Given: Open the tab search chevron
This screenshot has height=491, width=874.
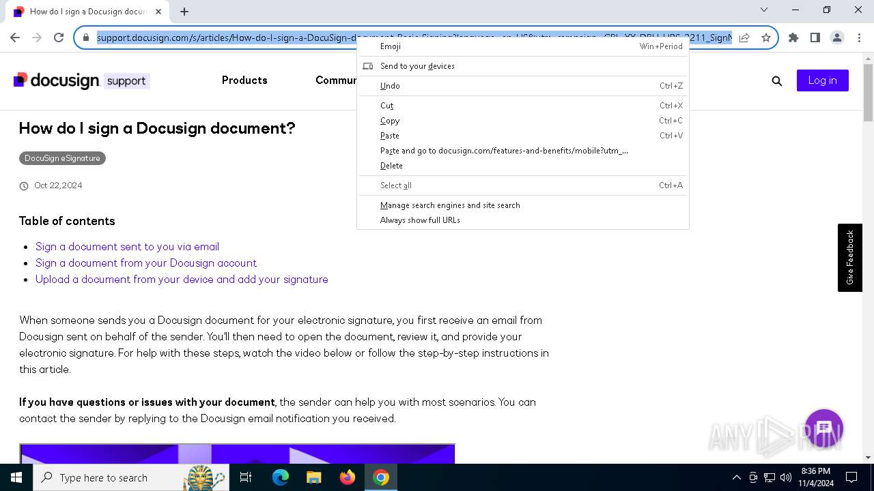Looking at the screenshot, I should point(764,10).
